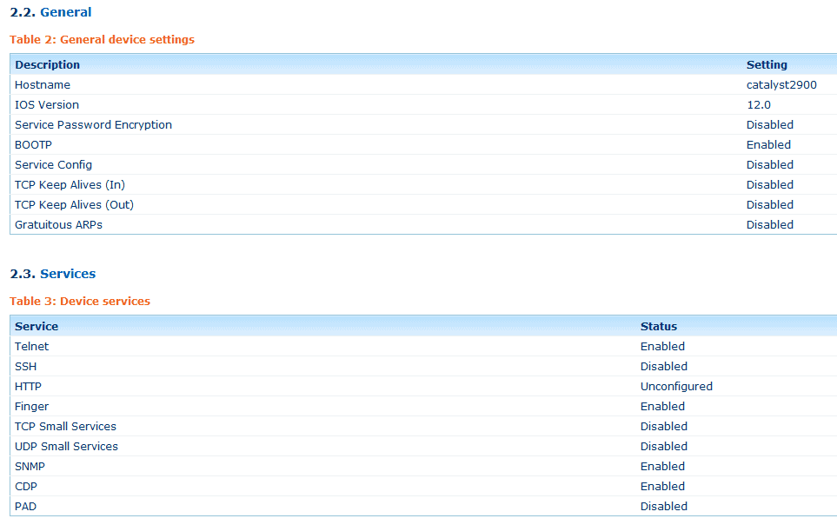Click the "2.3. Services" section heading
Screen dimensions: 837x525
[53, 274]
